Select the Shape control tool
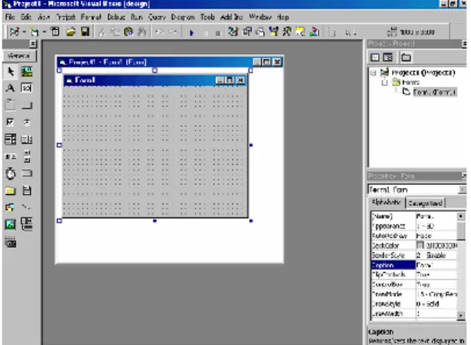This screenshot has width=471, height=345. tap(11, 207)
